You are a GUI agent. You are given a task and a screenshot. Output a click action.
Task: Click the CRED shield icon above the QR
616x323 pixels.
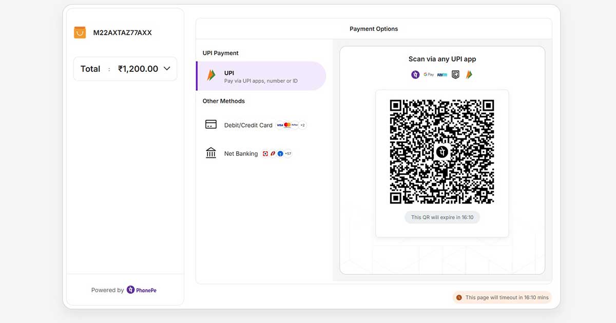click(x=455, y=75)
